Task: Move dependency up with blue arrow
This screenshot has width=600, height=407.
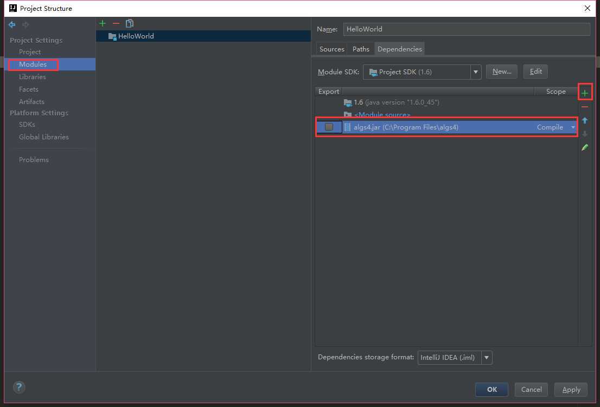Action: pyautogui.click(x=585, y=120)
